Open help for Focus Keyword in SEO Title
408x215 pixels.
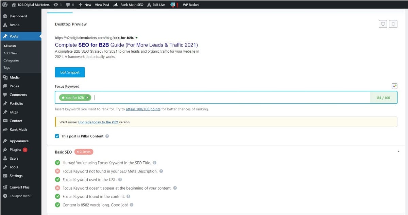[x=154, y=163]
